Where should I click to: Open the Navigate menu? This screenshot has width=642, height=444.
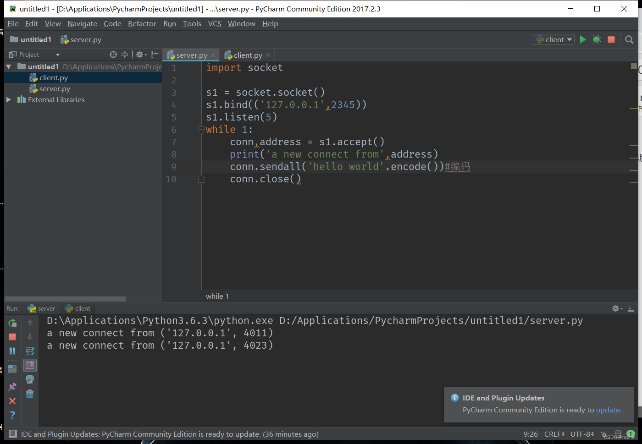coord(82,24)
